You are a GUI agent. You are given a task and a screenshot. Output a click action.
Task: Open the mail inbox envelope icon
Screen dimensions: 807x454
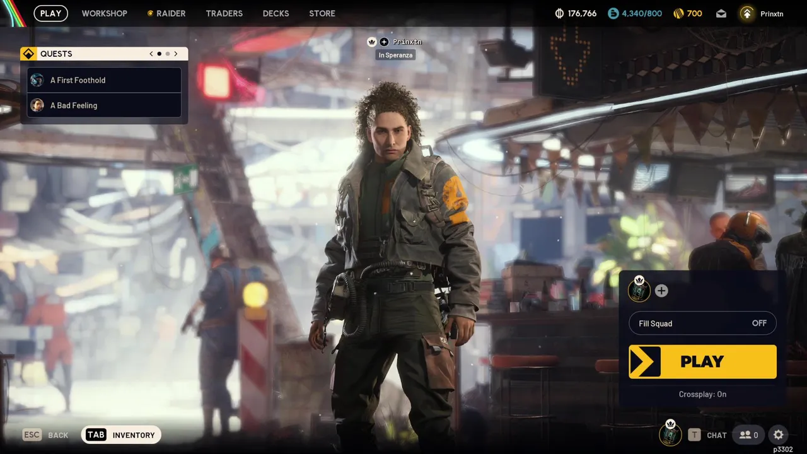click(721, 13)
